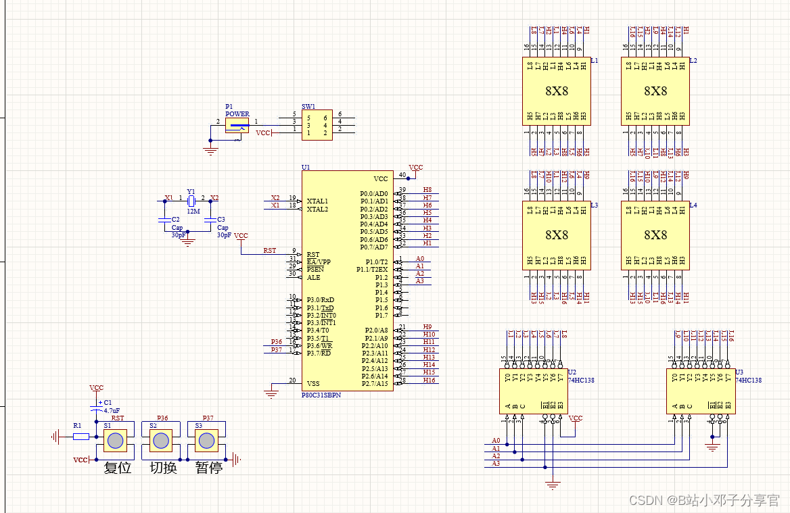
Task: Click the ground symbol on U1 VSS pin
Action: [x=271, y=393]
